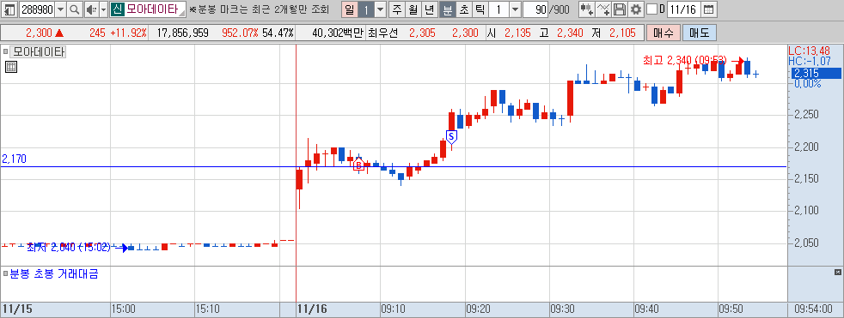Click the bar count field showing 90
This screenshot has height=318, width=844.
pos(535,9)
